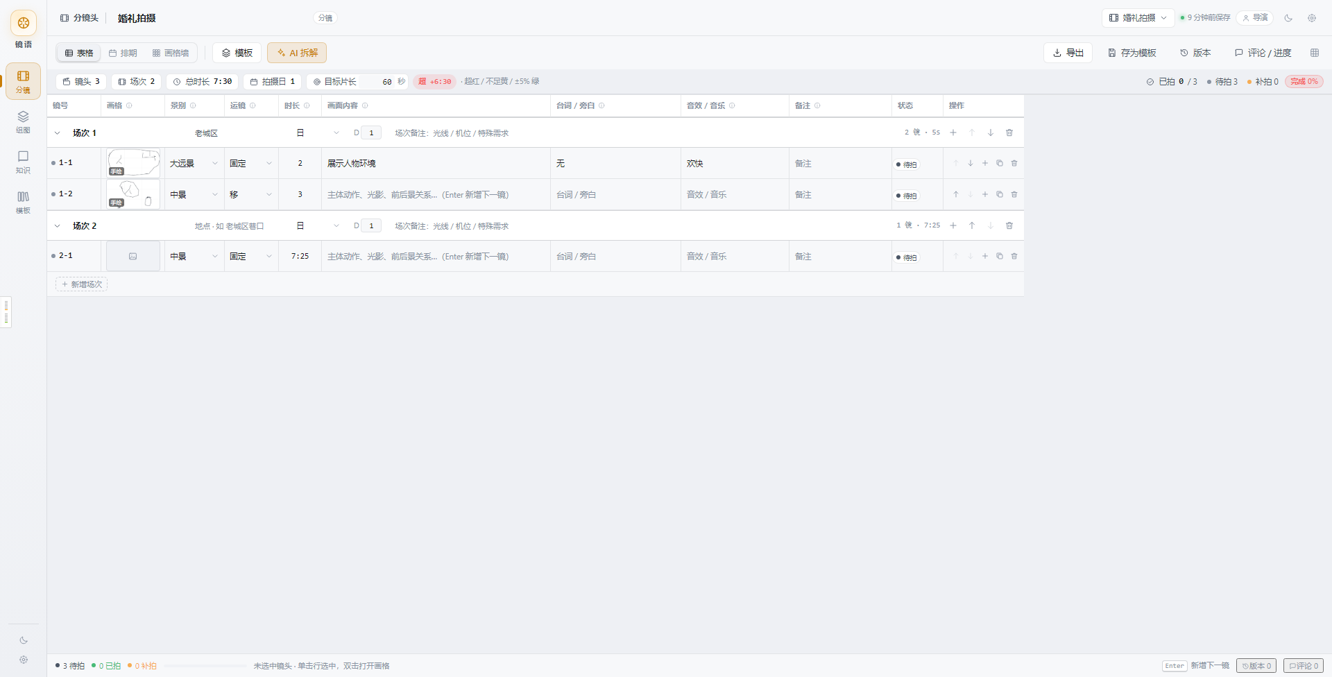
Task: Move 场次 2 up with arrow icon
Action: pos(972,225)
